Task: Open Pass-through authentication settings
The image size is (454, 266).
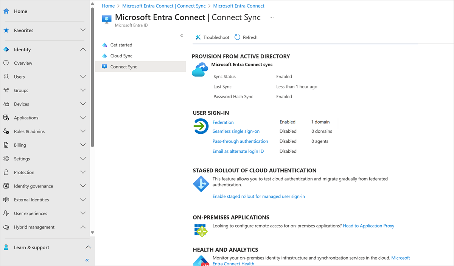Action: point(240,141)
